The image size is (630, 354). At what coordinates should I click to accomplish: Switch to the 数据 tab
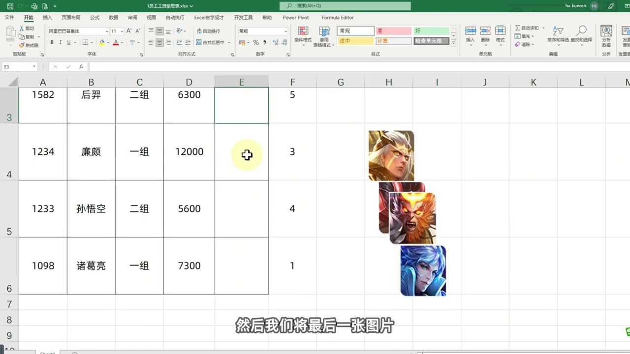pyautogui.click(x=114, y=18)
